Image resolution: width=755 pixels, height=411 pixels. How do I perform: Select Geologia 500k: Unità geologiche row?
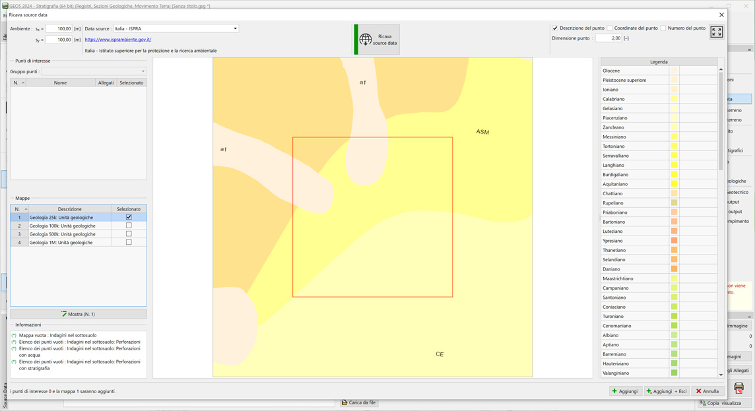click(x=63, y=234)
